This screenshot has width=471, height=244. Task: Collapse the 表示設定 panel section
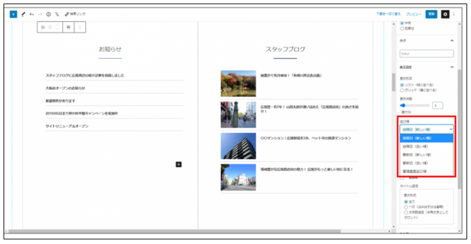tap(452, 67)
